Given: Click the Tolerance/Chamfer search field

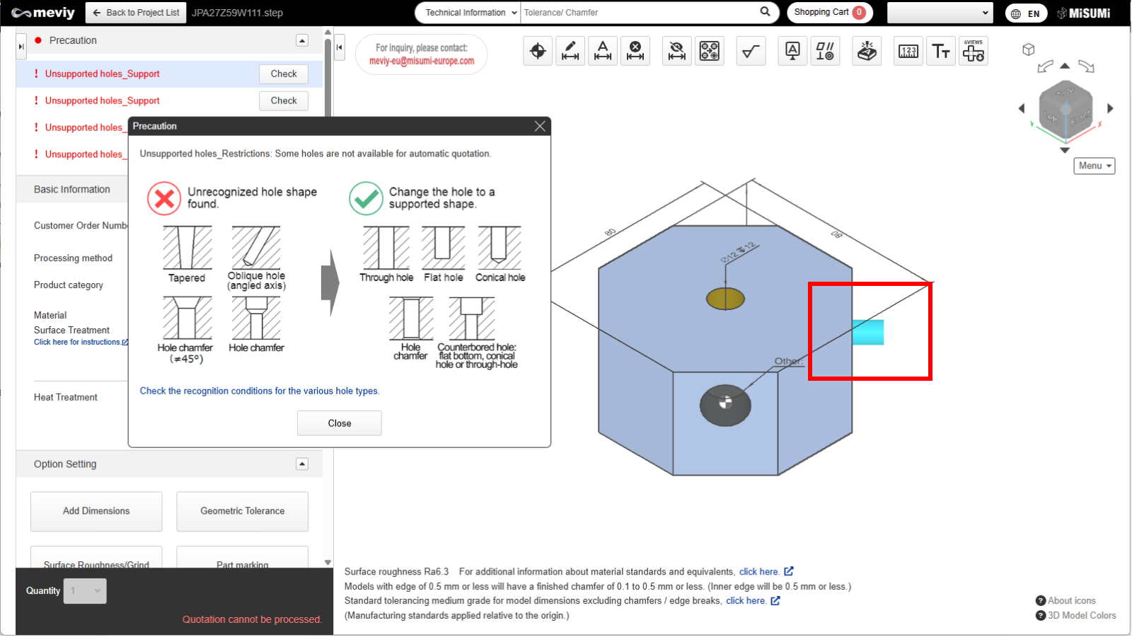Looking at the screenshot, I should [x=639, y=13].
